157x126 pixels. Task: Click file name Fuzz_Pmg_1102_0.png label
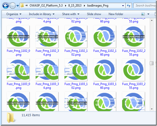pos(18,53)
